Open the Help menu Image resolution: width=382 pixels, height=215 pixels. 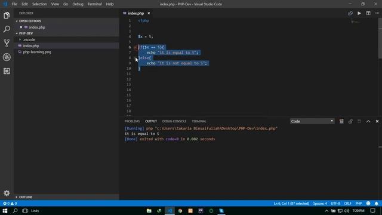110,4
